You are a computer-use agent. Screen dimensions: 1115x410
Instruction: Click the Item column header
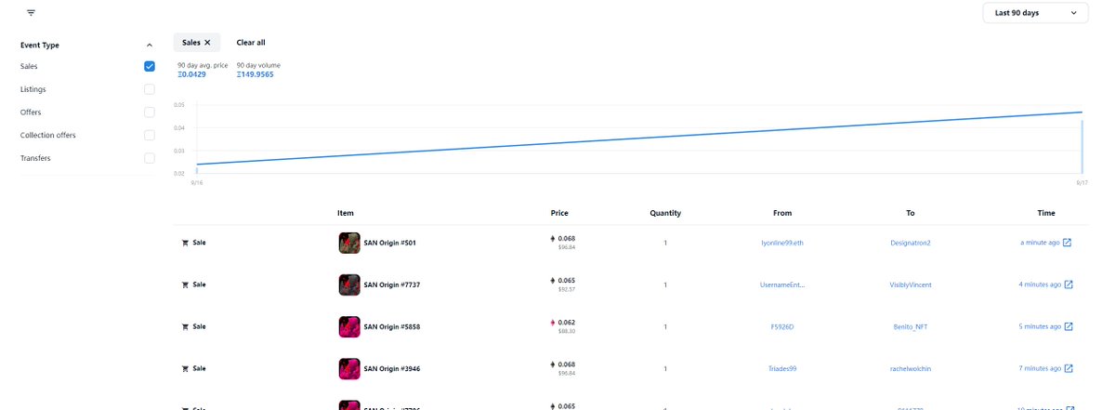pos(345,213)
